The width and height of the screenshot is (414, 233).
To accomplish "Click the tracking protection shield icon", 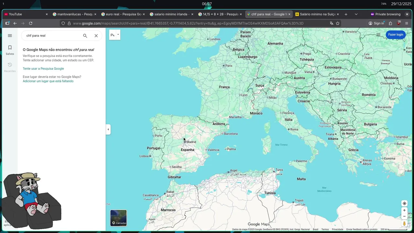I will click(x=63, y=23).
